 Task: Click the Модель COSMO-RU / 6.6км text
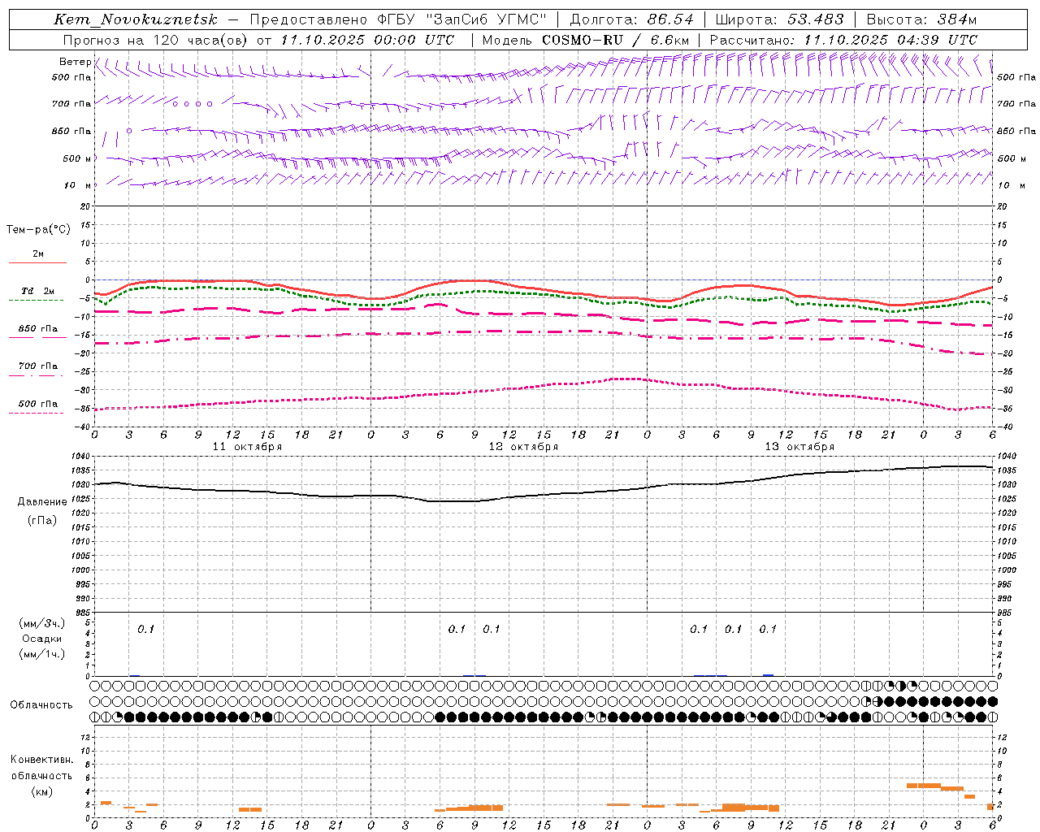[x=586, y=40]
